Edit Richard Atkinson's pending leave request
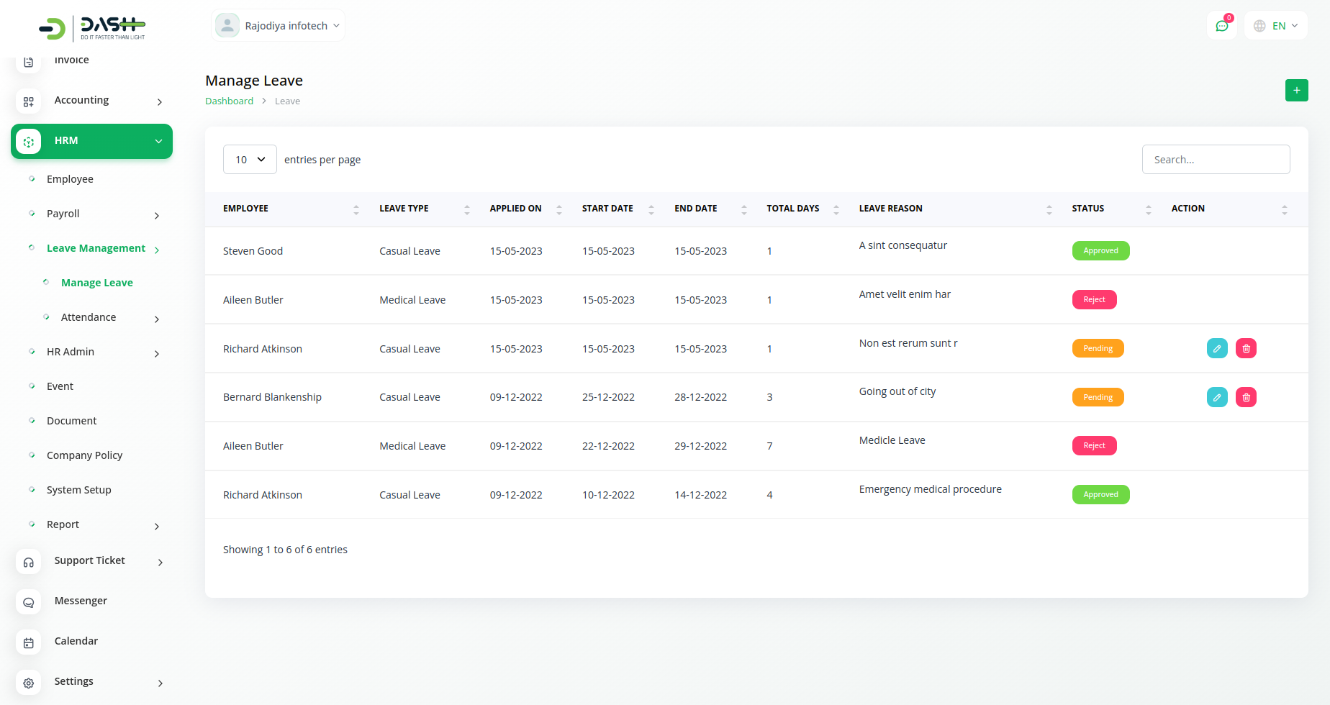 pos(1216,349)
